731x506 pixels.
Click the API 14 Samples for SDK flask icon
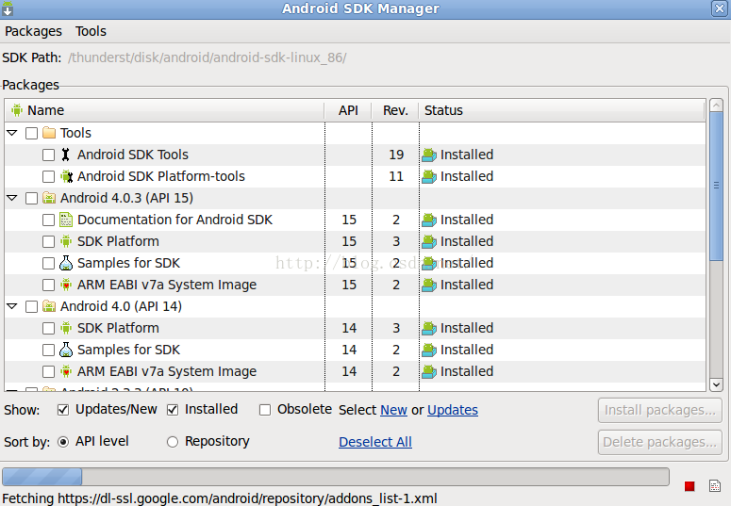click(x=66, y=350)
